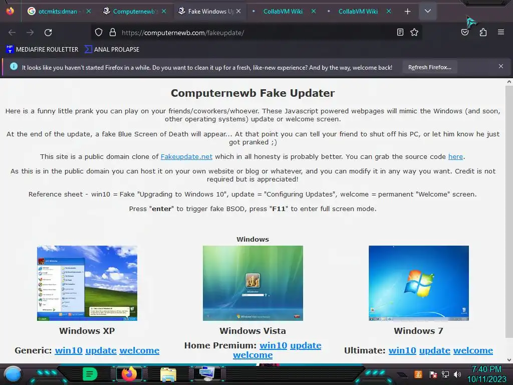Open the Start orb button
The width and height of the screenshot is (513, 385).
pos(13,374)
